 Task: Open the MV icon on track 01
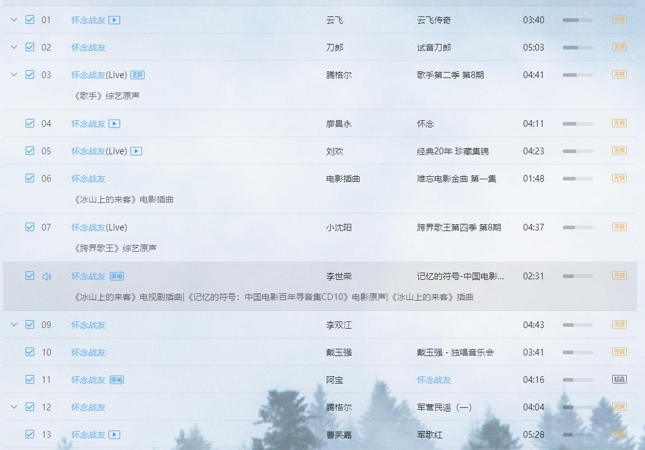[114, 20]
